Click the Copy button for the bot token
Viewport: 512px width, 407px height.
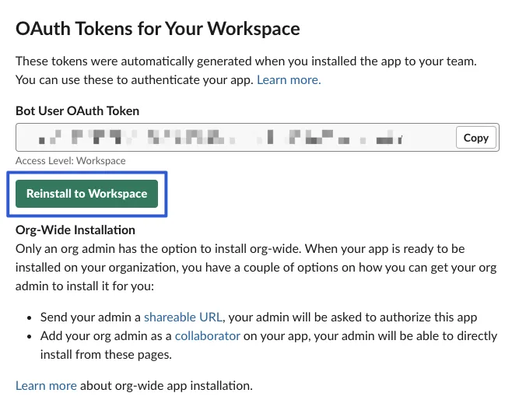coord(475,138)
